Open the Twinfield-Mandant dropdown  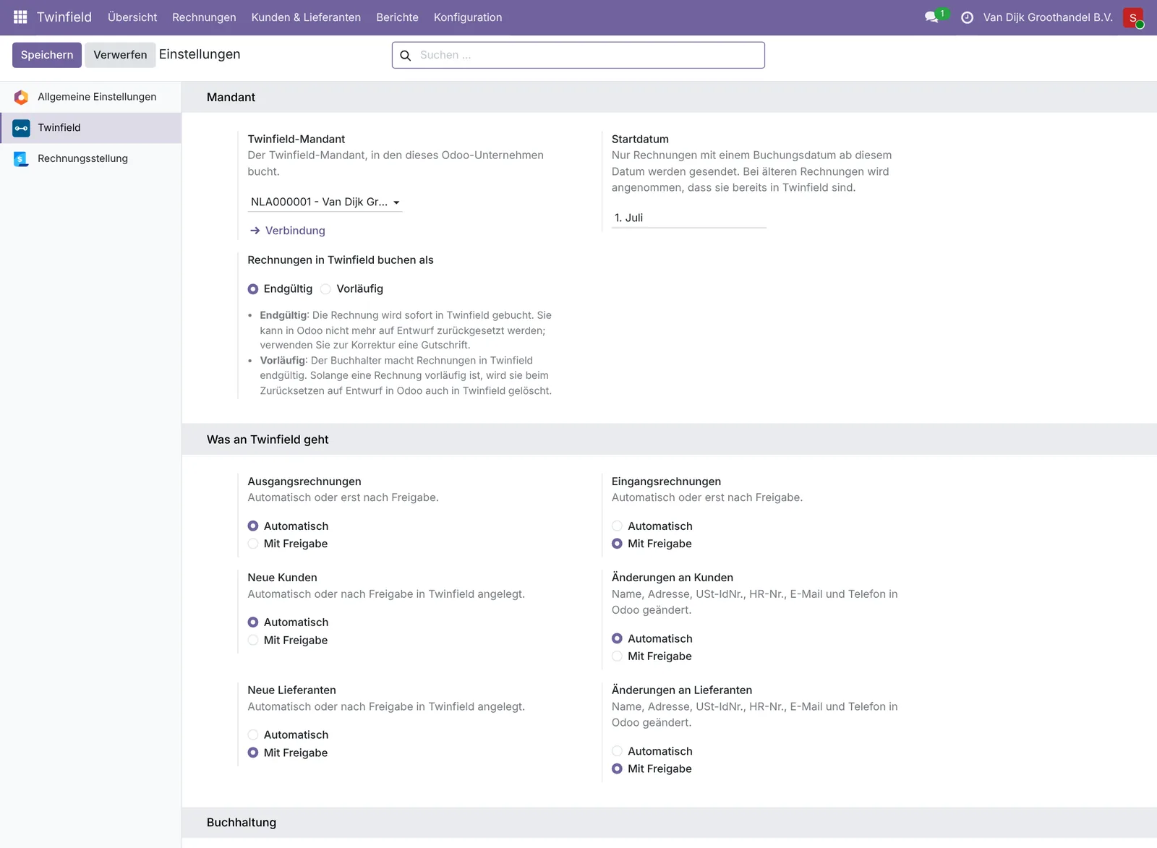(x=325, y=202)
